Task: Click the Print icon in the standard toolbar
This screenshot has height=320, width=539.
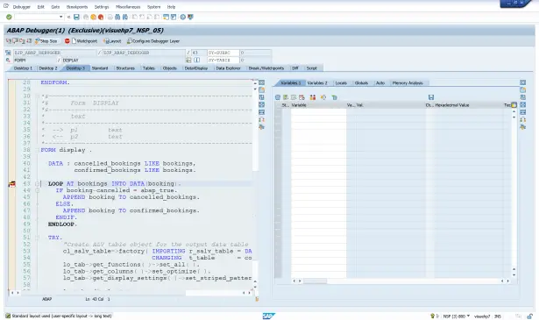Action: 110,17
